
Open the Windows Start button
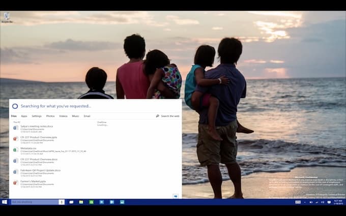pos(5,202)
